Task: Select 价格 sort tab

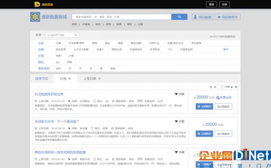Action: pyautogui.click(x=65, y=78)
